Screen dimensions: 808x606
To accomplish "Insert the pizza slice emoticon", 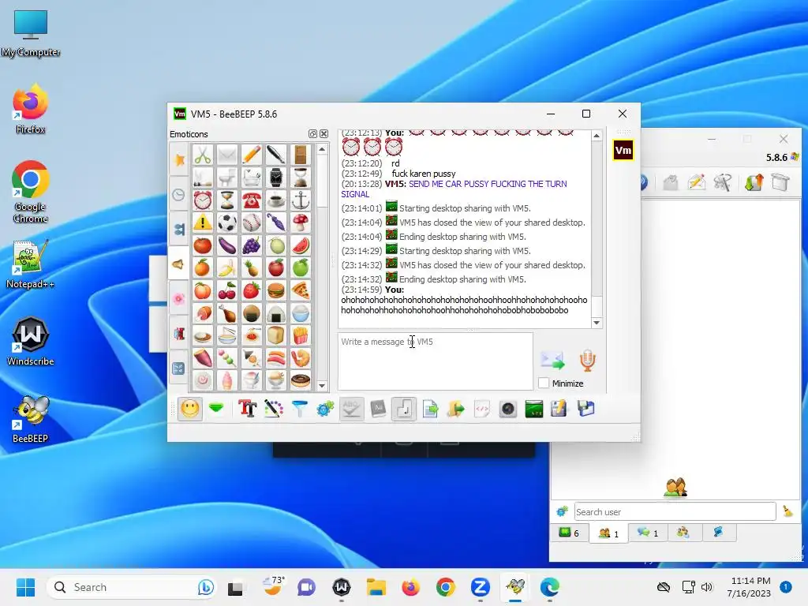I will (301, 290).
